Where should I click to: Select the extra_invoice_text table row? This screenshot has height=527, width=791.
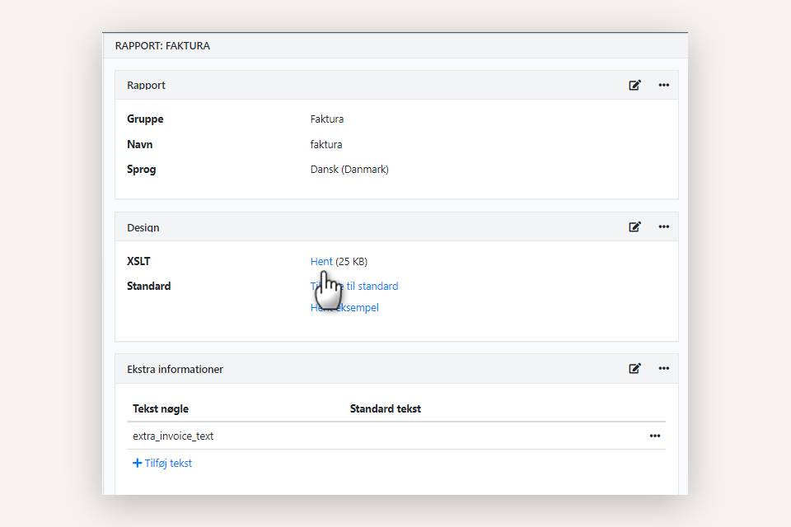[173, 436]
